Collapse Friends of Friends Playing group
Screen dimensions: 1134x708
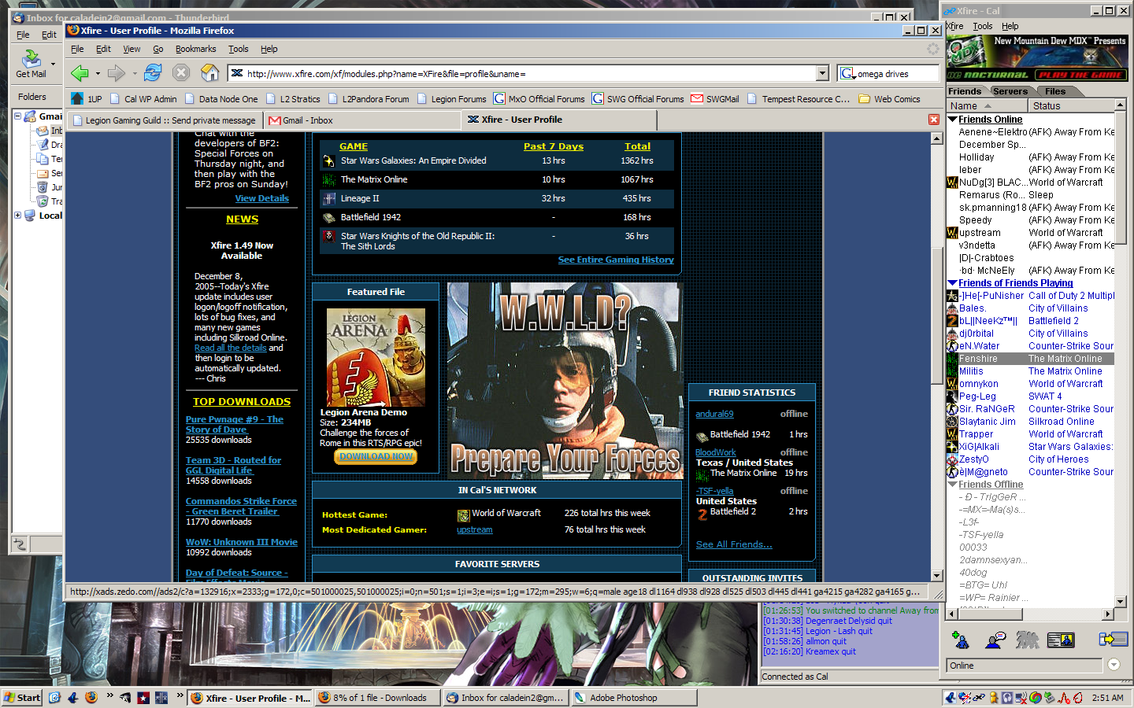(952, 283)
